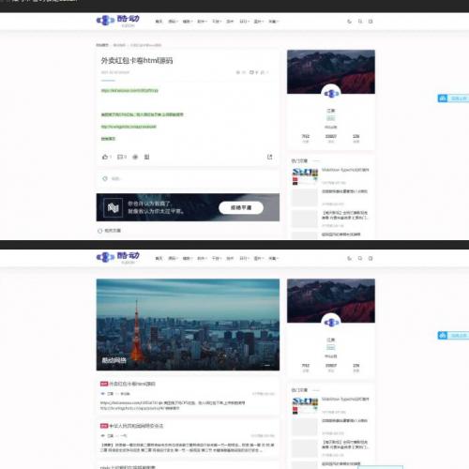
Task: Open Slidshow thumbnail in home page sidebar
Action: point(305,406)
